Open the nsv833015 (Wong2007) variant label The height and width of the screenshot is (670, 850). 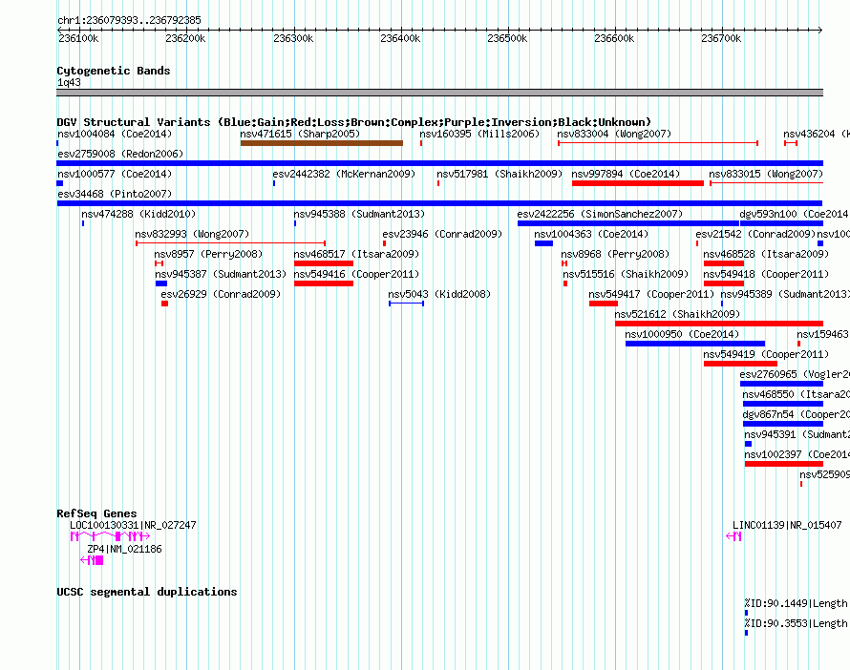[x=766, y=174]
